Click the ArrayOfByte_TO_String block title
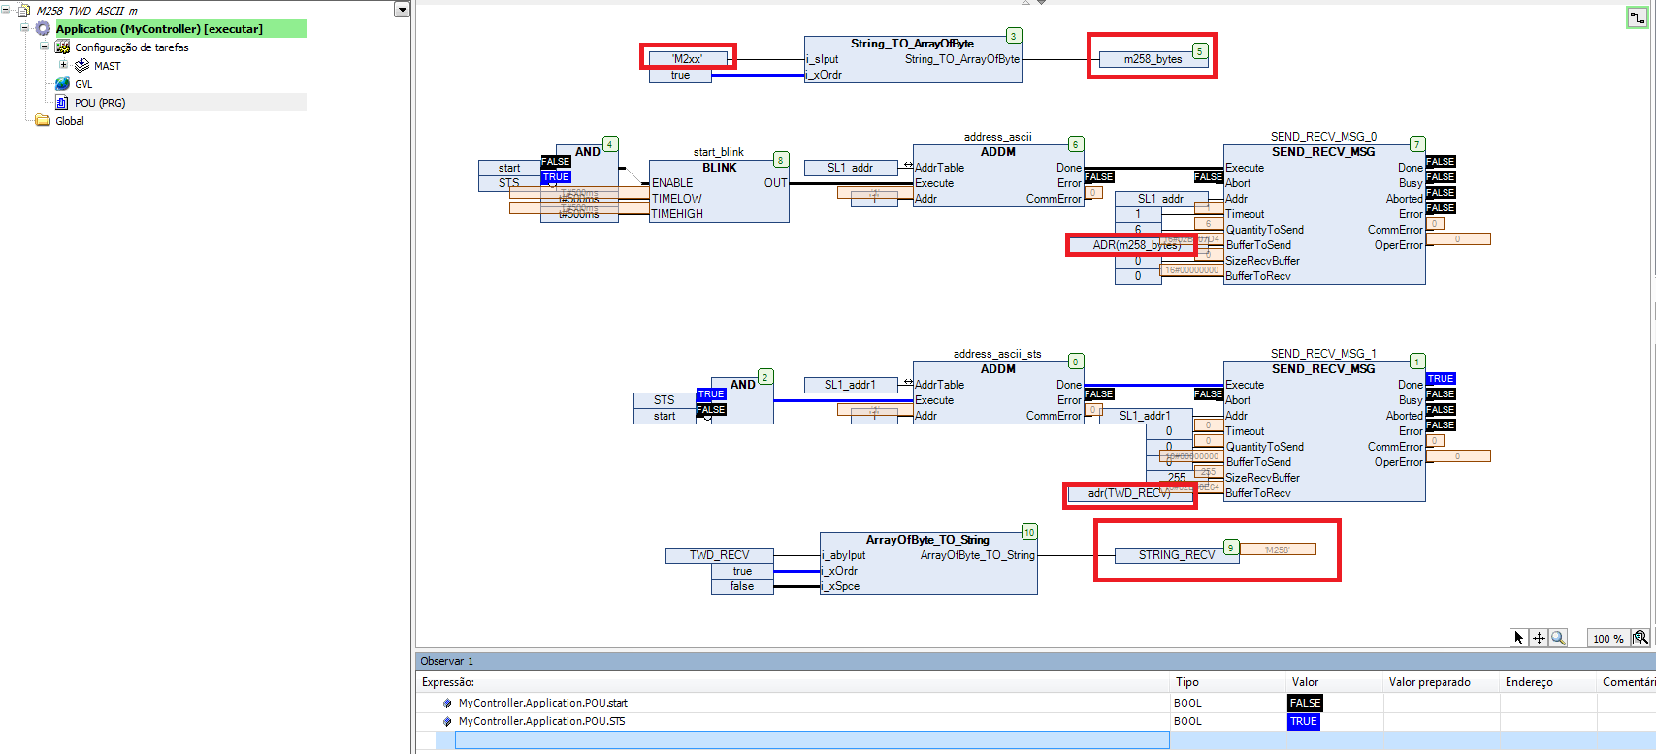Screen dimensions: 1656x754 click(x=927, y=540)
